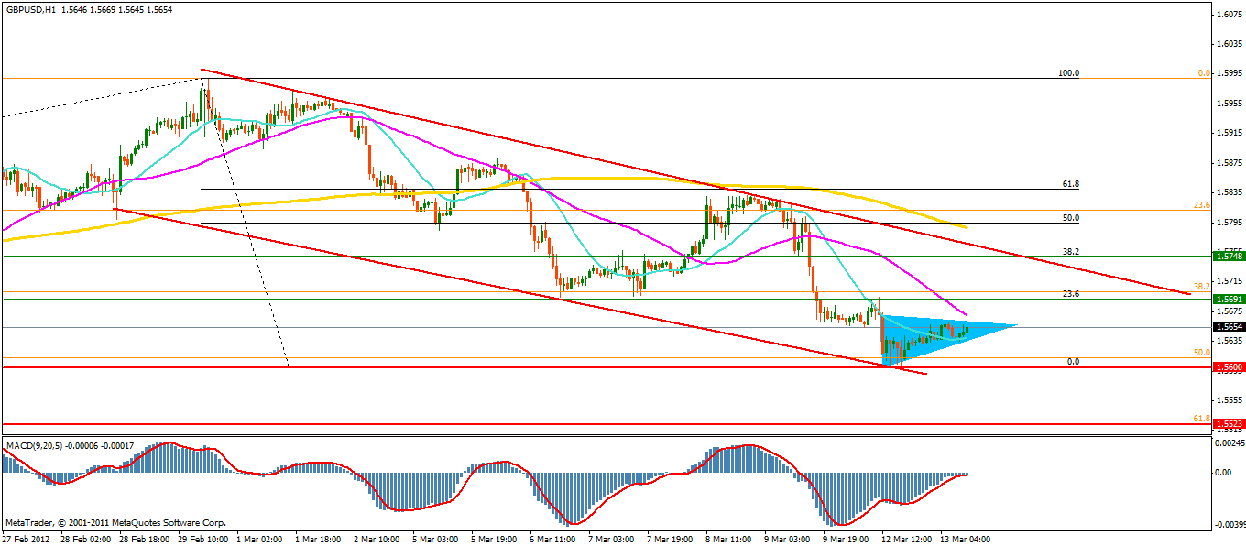
Task: Click the red 1.5523 price label
Action: coord(1228,425)
